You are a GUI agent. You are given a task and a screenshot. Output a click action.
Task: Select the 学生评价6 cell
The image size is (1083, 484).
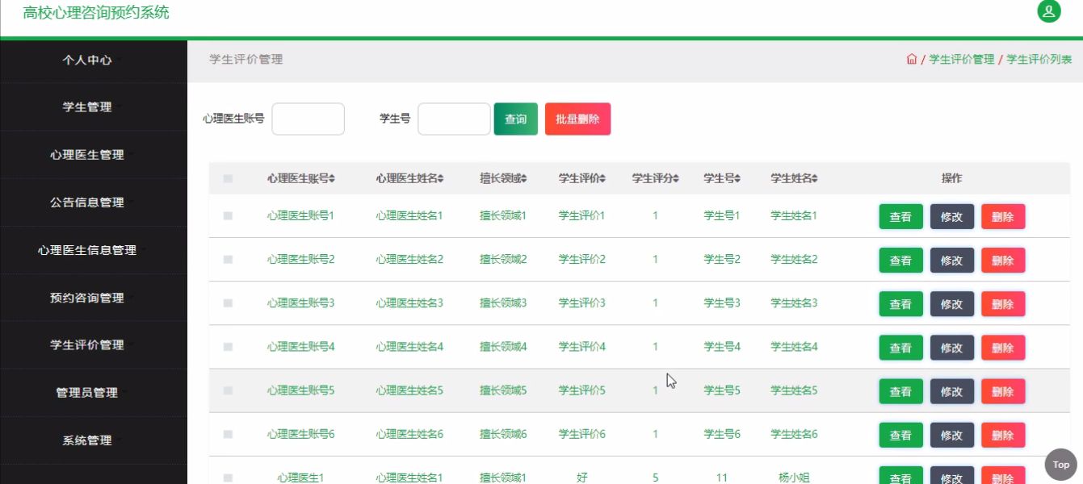pyautogui.click(x=582, y=434)
